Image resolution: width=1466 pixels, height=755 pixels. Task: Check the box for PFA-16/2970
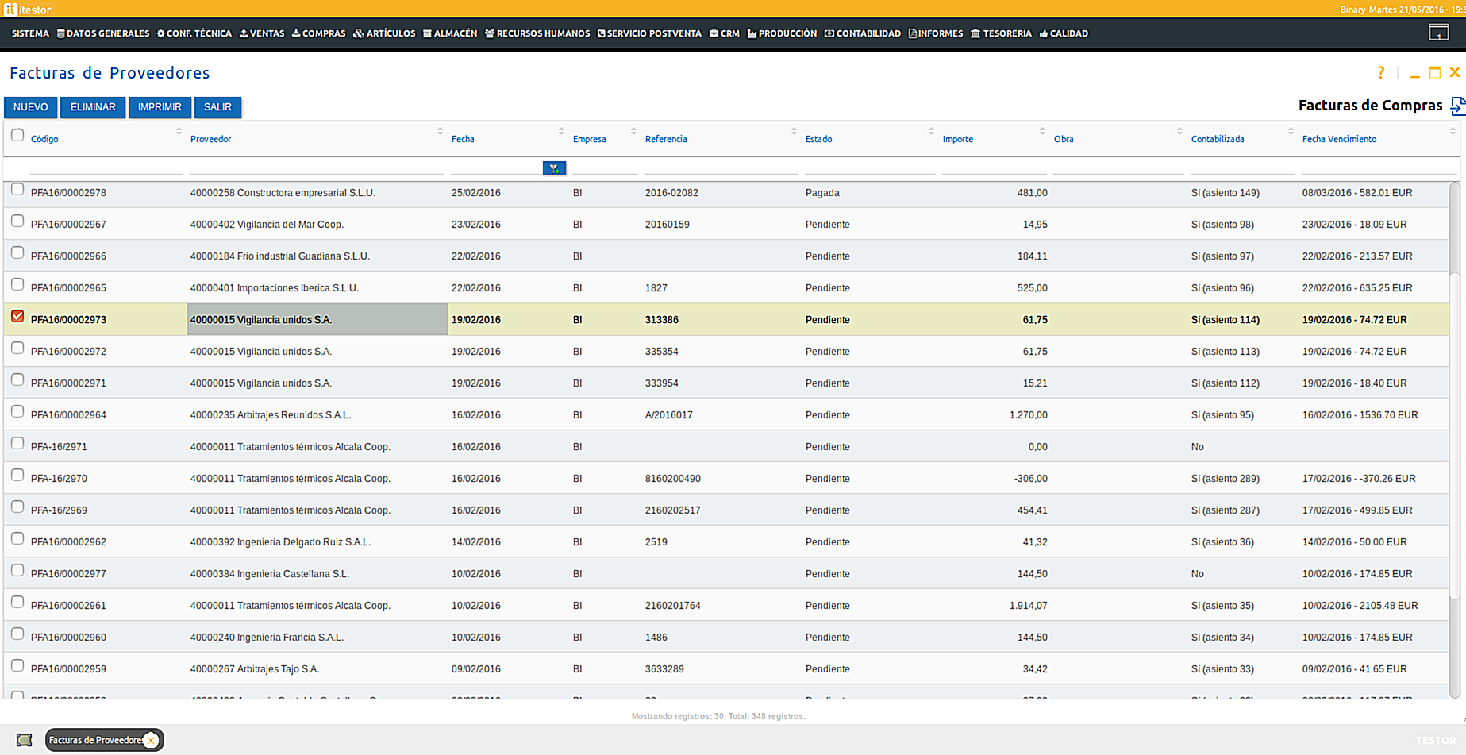[x=17, y=475]
